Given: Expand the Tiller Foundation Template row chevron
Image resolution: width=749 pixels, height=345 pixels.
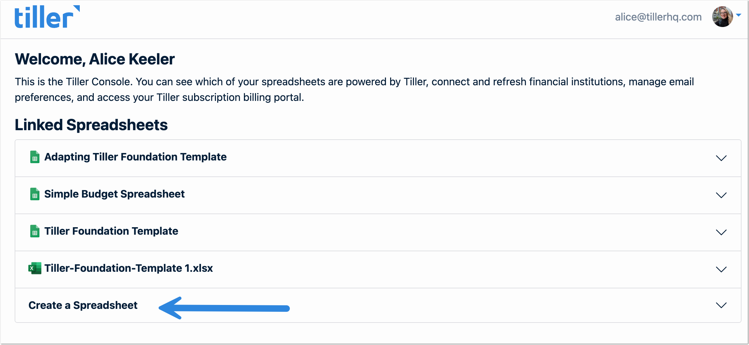Looking at the screenshot, I should coord(721,232).
